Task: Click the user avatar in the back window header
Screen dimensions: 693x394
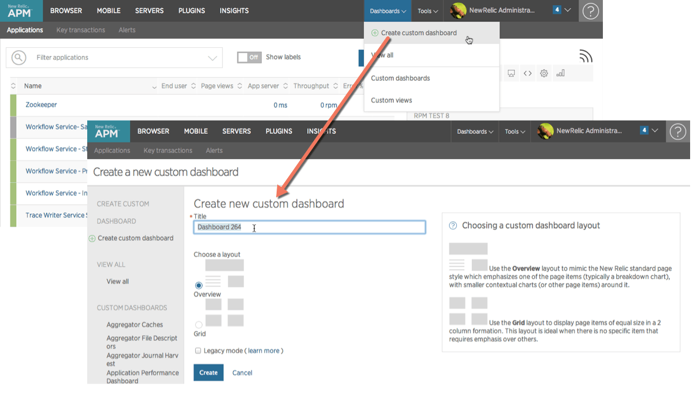Action: (458, 10)
